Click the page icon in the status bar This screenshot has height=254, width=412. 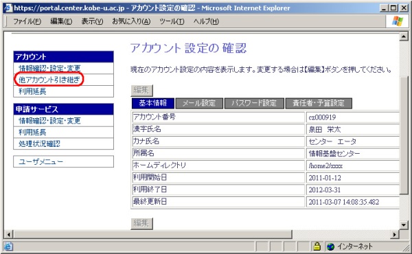8,246
